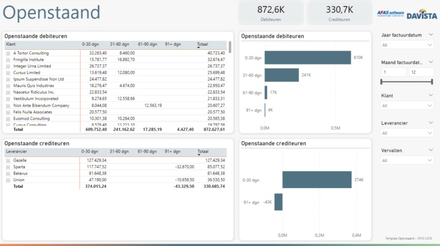Click the month range end field showing 12
This screenshot has width=440, height=246.
pyautogui.click(x=421, y=72)
